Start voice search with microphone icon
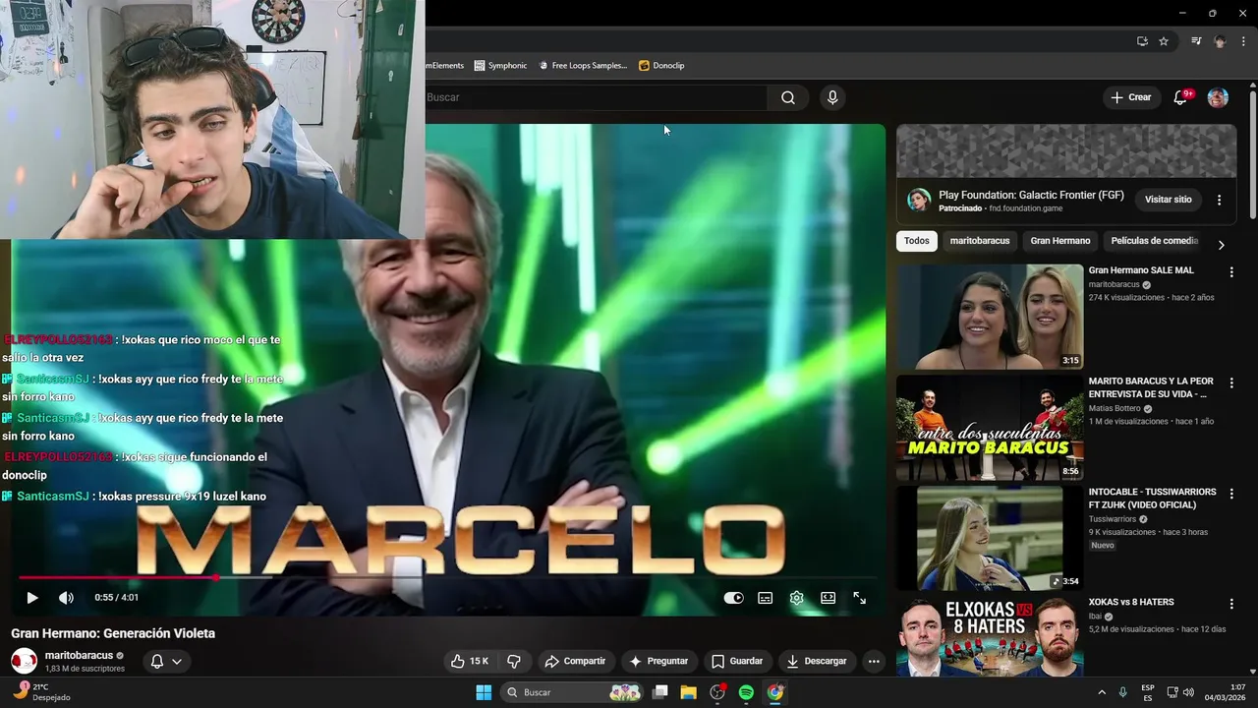1258x708 pixels. click(x=832, y=97)
